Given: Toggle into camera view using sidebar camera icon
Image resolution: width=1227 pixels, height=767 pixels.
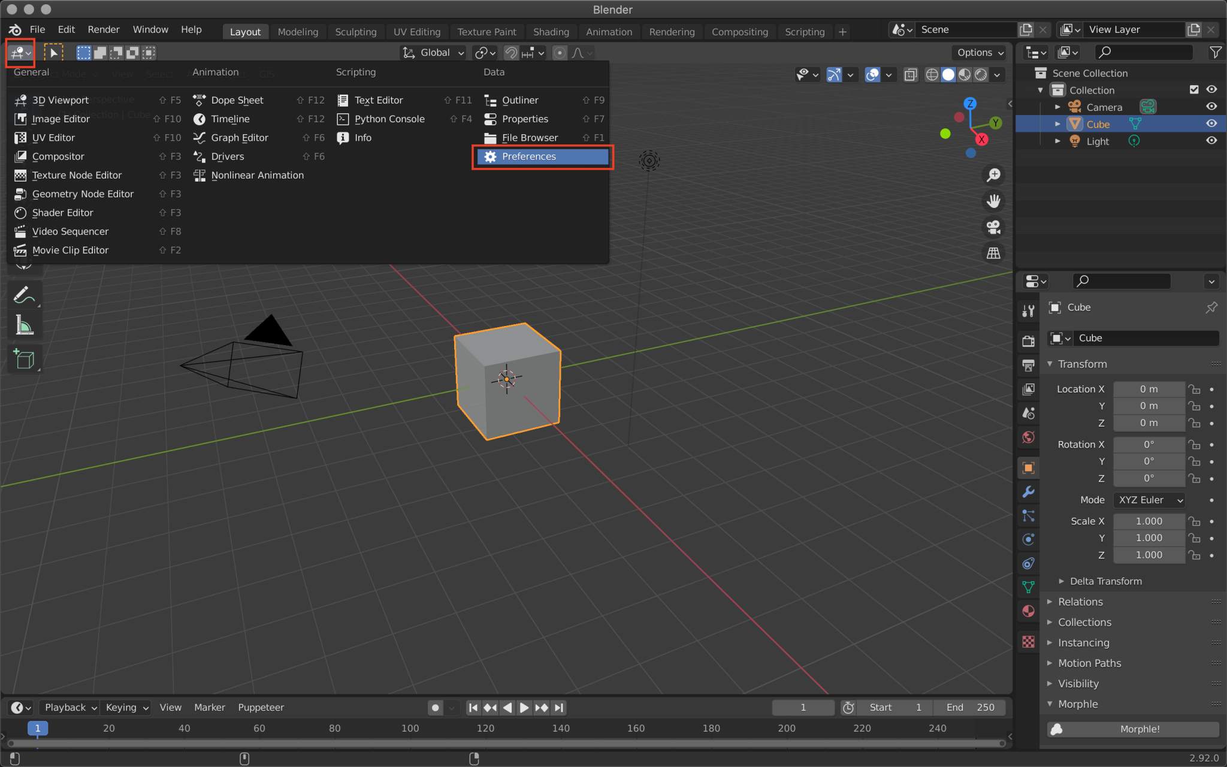Looking at the screenshot, I should pos(993,227).
